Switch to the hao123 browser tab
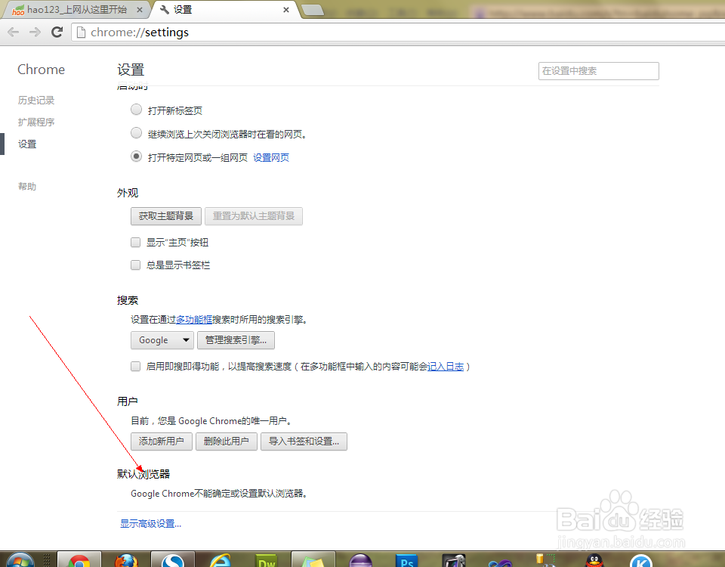This screenshot has height=567, width=725. pyautogui.click(x=76, y=11)
